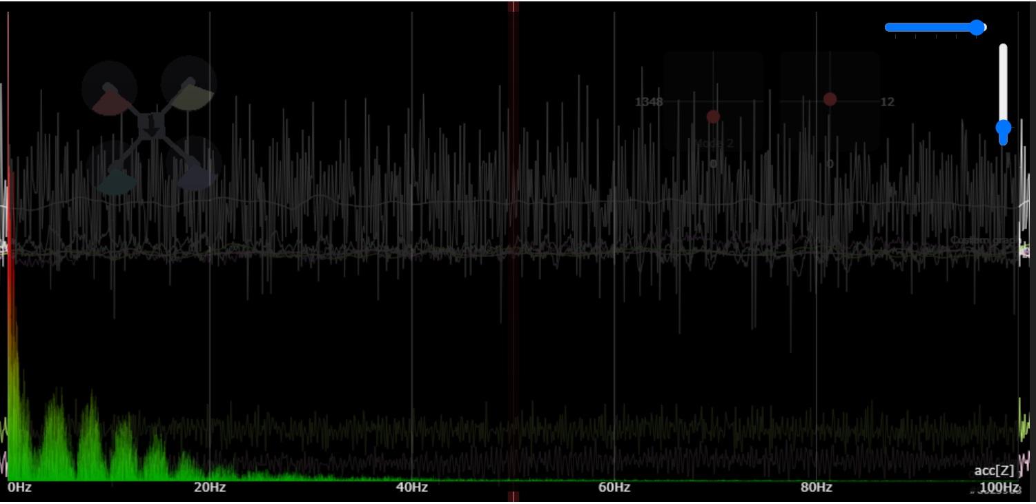Click the teal bottom-left motor indicator
This screenshot has height=504, width=1036.
tap(116, 181)
